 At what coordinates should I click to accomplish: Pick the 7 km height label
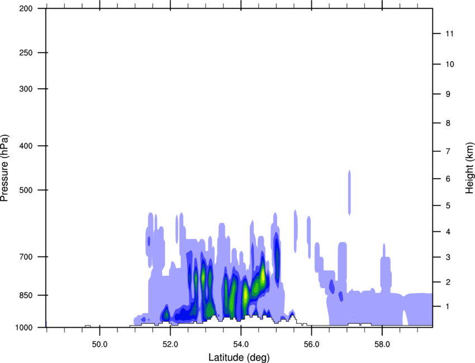pyautogui.click(x=448, y=151)
